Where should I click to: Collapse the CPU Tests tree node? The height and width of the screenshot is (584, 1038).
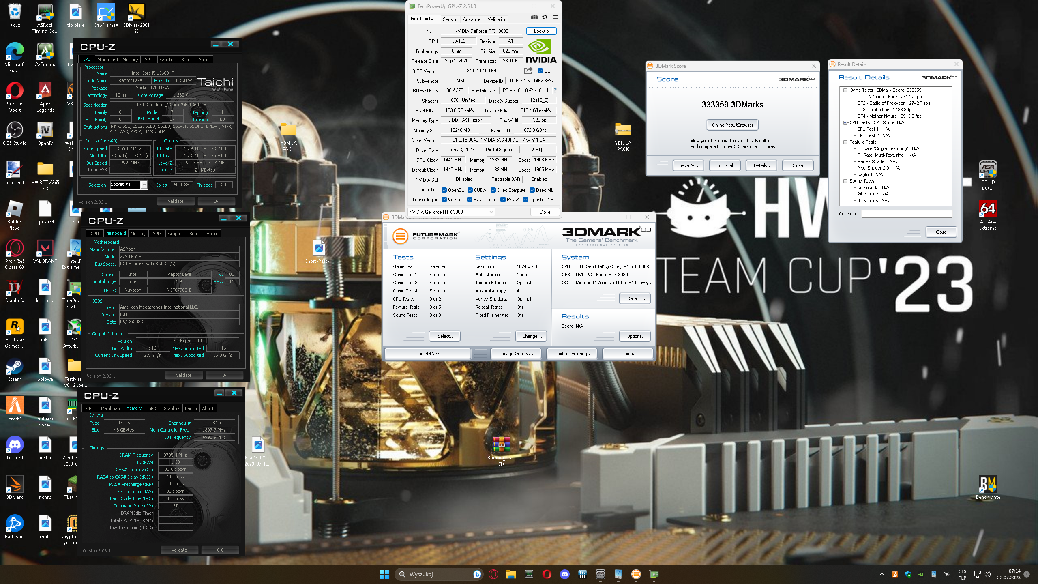point(845,122)
